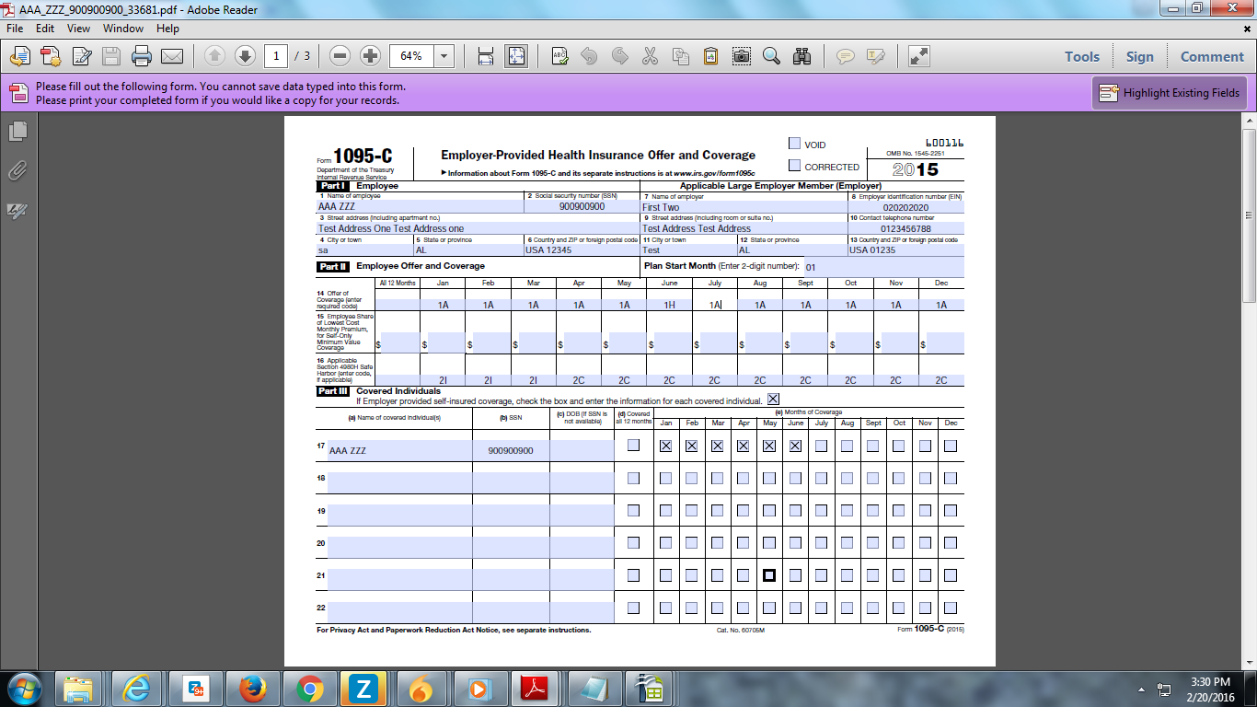
Task: Click the Open file toolbar icon
Action: point(21,56)
